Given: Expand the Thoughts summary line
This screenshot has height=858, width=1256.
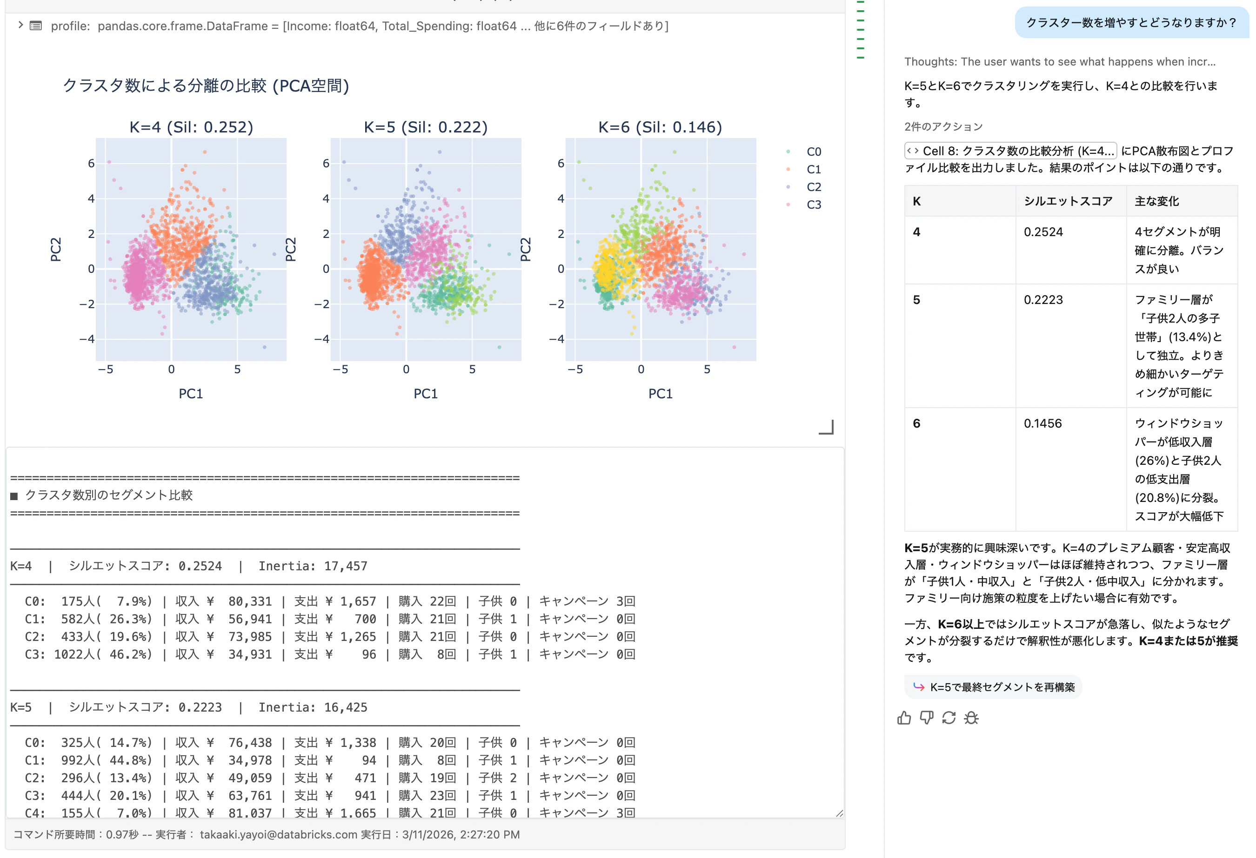Looking at the screenshot, I should pyautogui.click(x=1060, y=61).
